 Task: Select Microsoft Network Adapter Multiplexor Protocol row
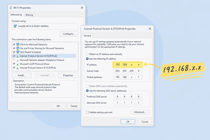pos(42,60)
